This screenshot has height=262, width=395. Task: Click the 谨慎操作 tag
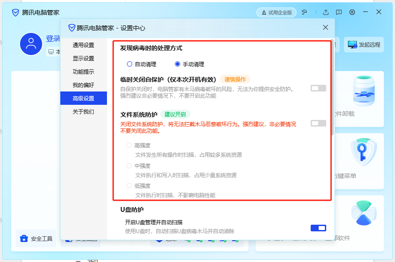[235, 79]
